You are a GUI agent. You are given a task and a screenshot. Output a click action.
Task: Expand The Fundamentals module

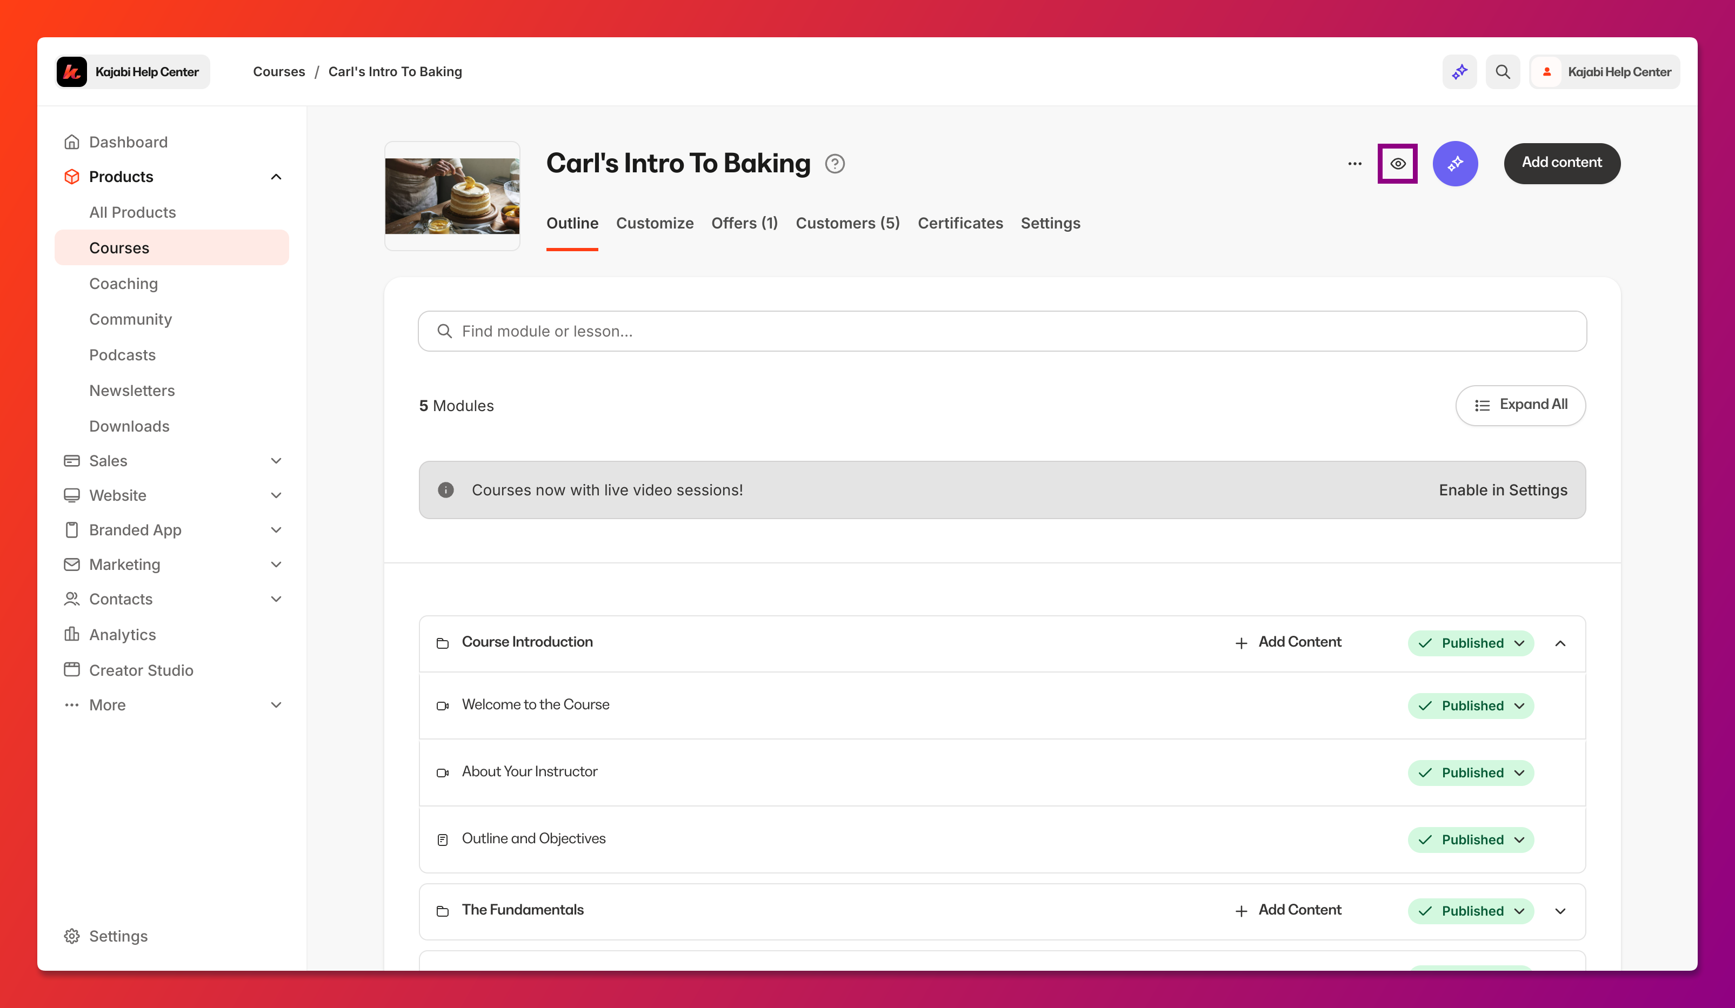[1560, 911]
